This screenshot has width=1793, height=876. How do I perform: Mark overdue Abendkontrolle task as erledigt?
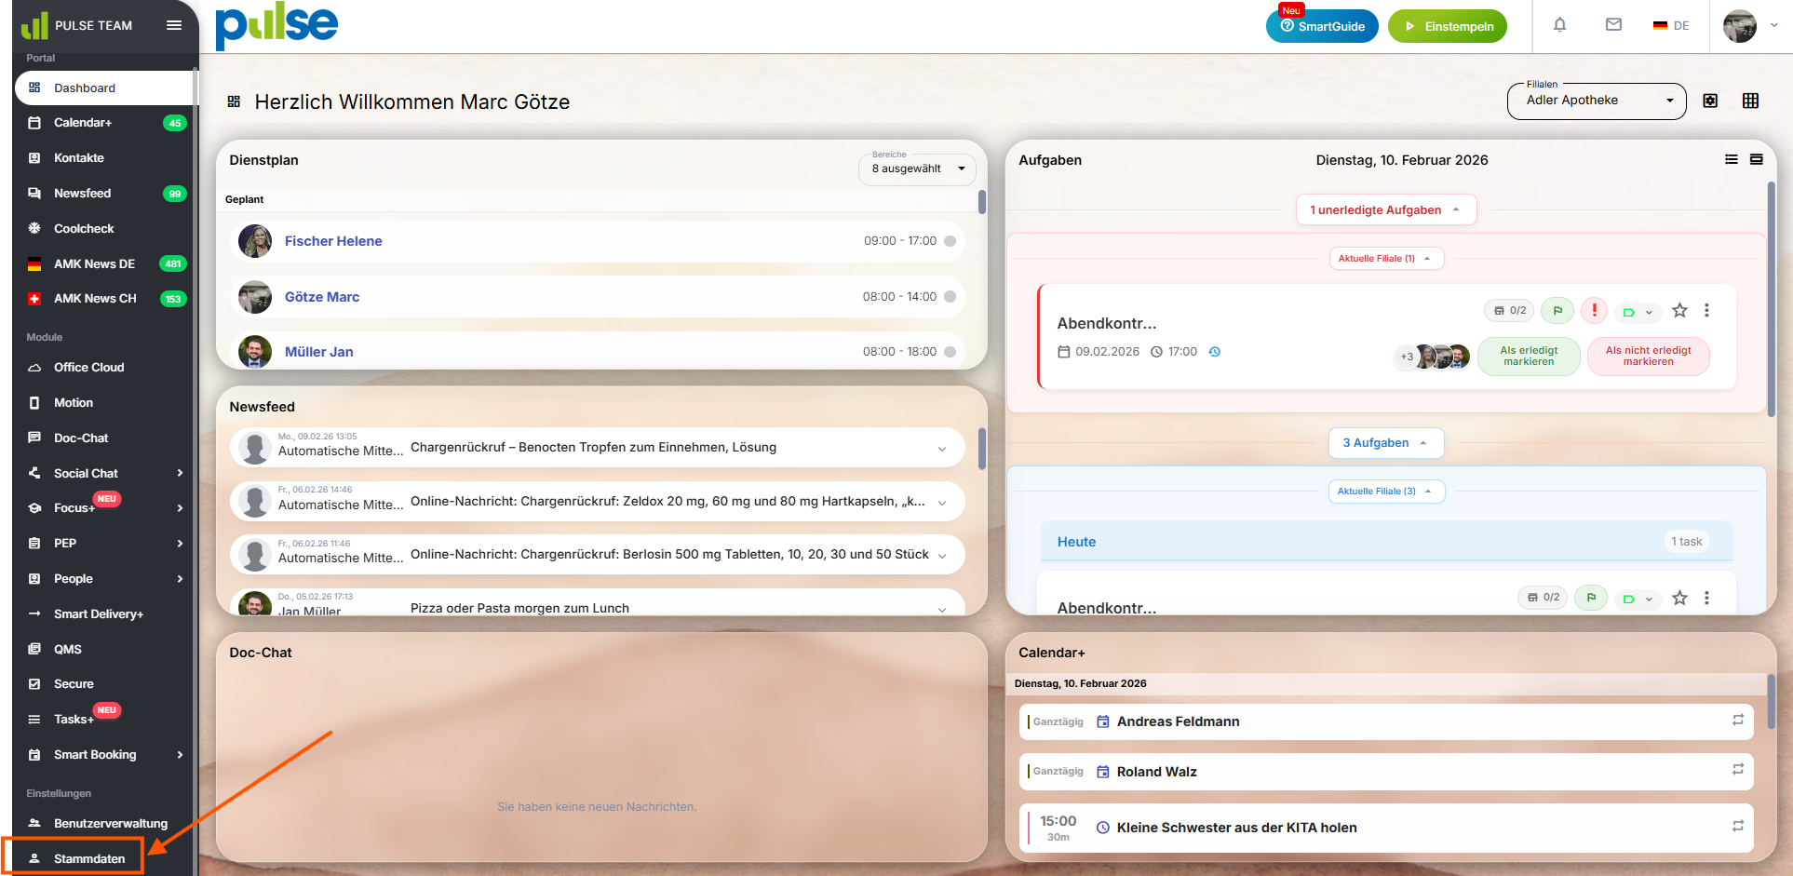[1529, 357]
